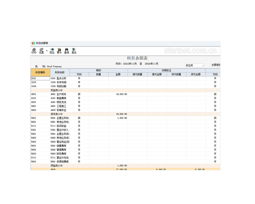Click the 权益类小计 subtotal row

point(57,90)
